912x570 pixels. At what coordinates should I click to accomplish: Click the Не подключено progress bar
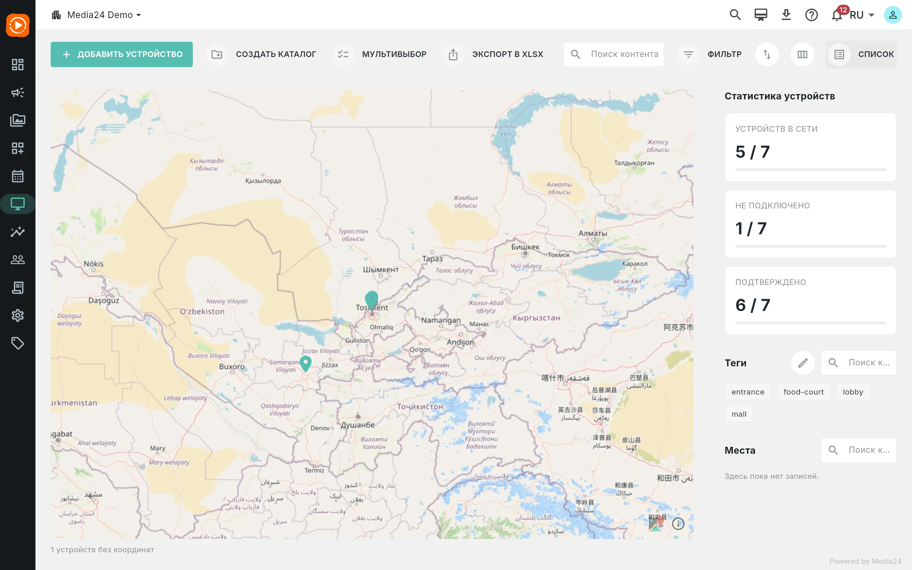(810, 247)
